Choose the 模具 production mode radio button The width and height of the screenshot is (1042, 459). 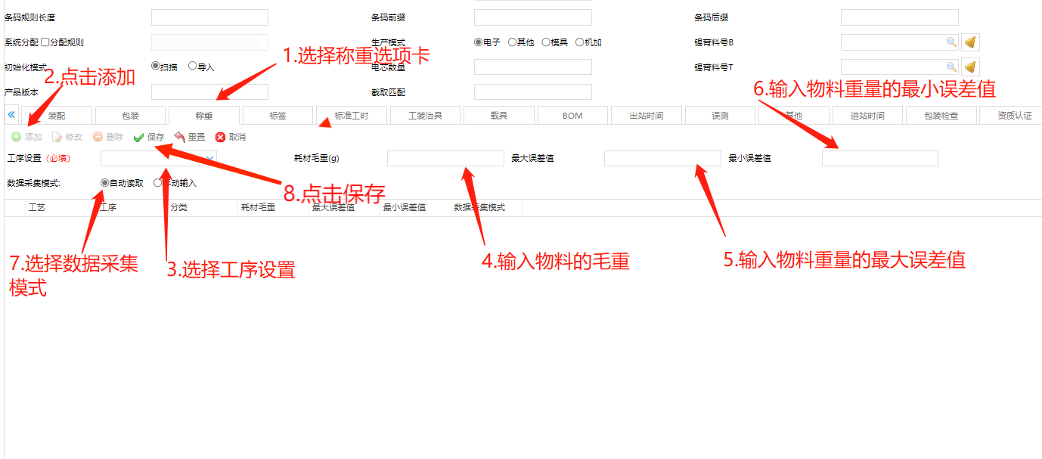click(x=546, y=42)
